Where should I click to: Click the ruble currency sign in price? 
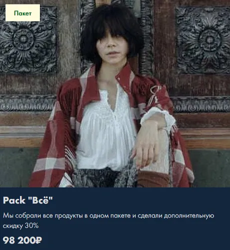(x=39, y=240)
